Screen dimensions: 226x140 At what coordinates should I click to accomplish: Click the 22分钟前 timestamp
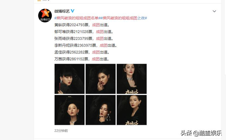coord(61,131)
